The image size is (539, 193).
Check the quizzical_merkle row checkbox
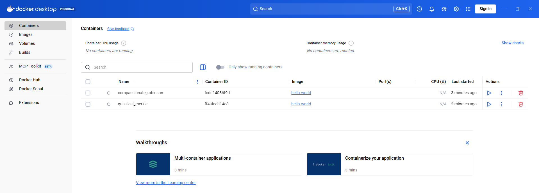click(x=88, y=104)
